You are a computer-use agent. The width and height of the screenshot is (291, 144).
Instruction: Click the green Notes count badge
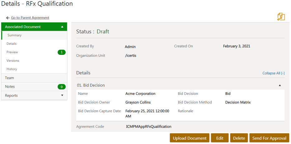[61, 87]
